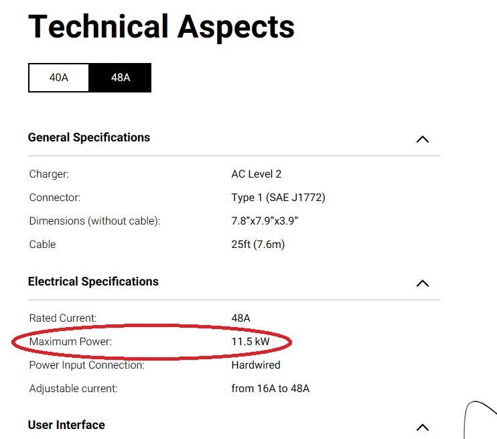Collapse General Specifications with its chevron
This screenshot has height=439, width=497.
pos(423,139)
